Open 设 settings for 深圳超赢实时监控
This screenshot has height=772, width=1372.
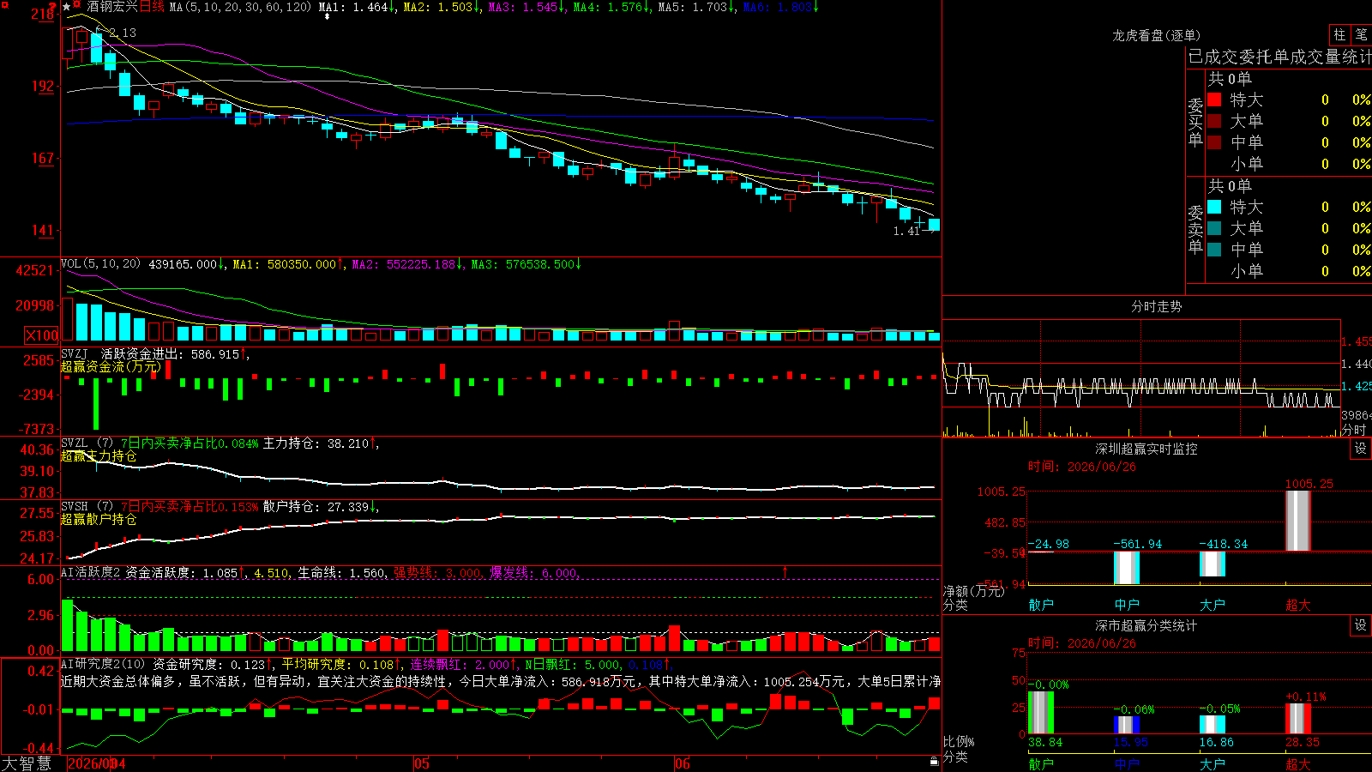pos(1361,449)
